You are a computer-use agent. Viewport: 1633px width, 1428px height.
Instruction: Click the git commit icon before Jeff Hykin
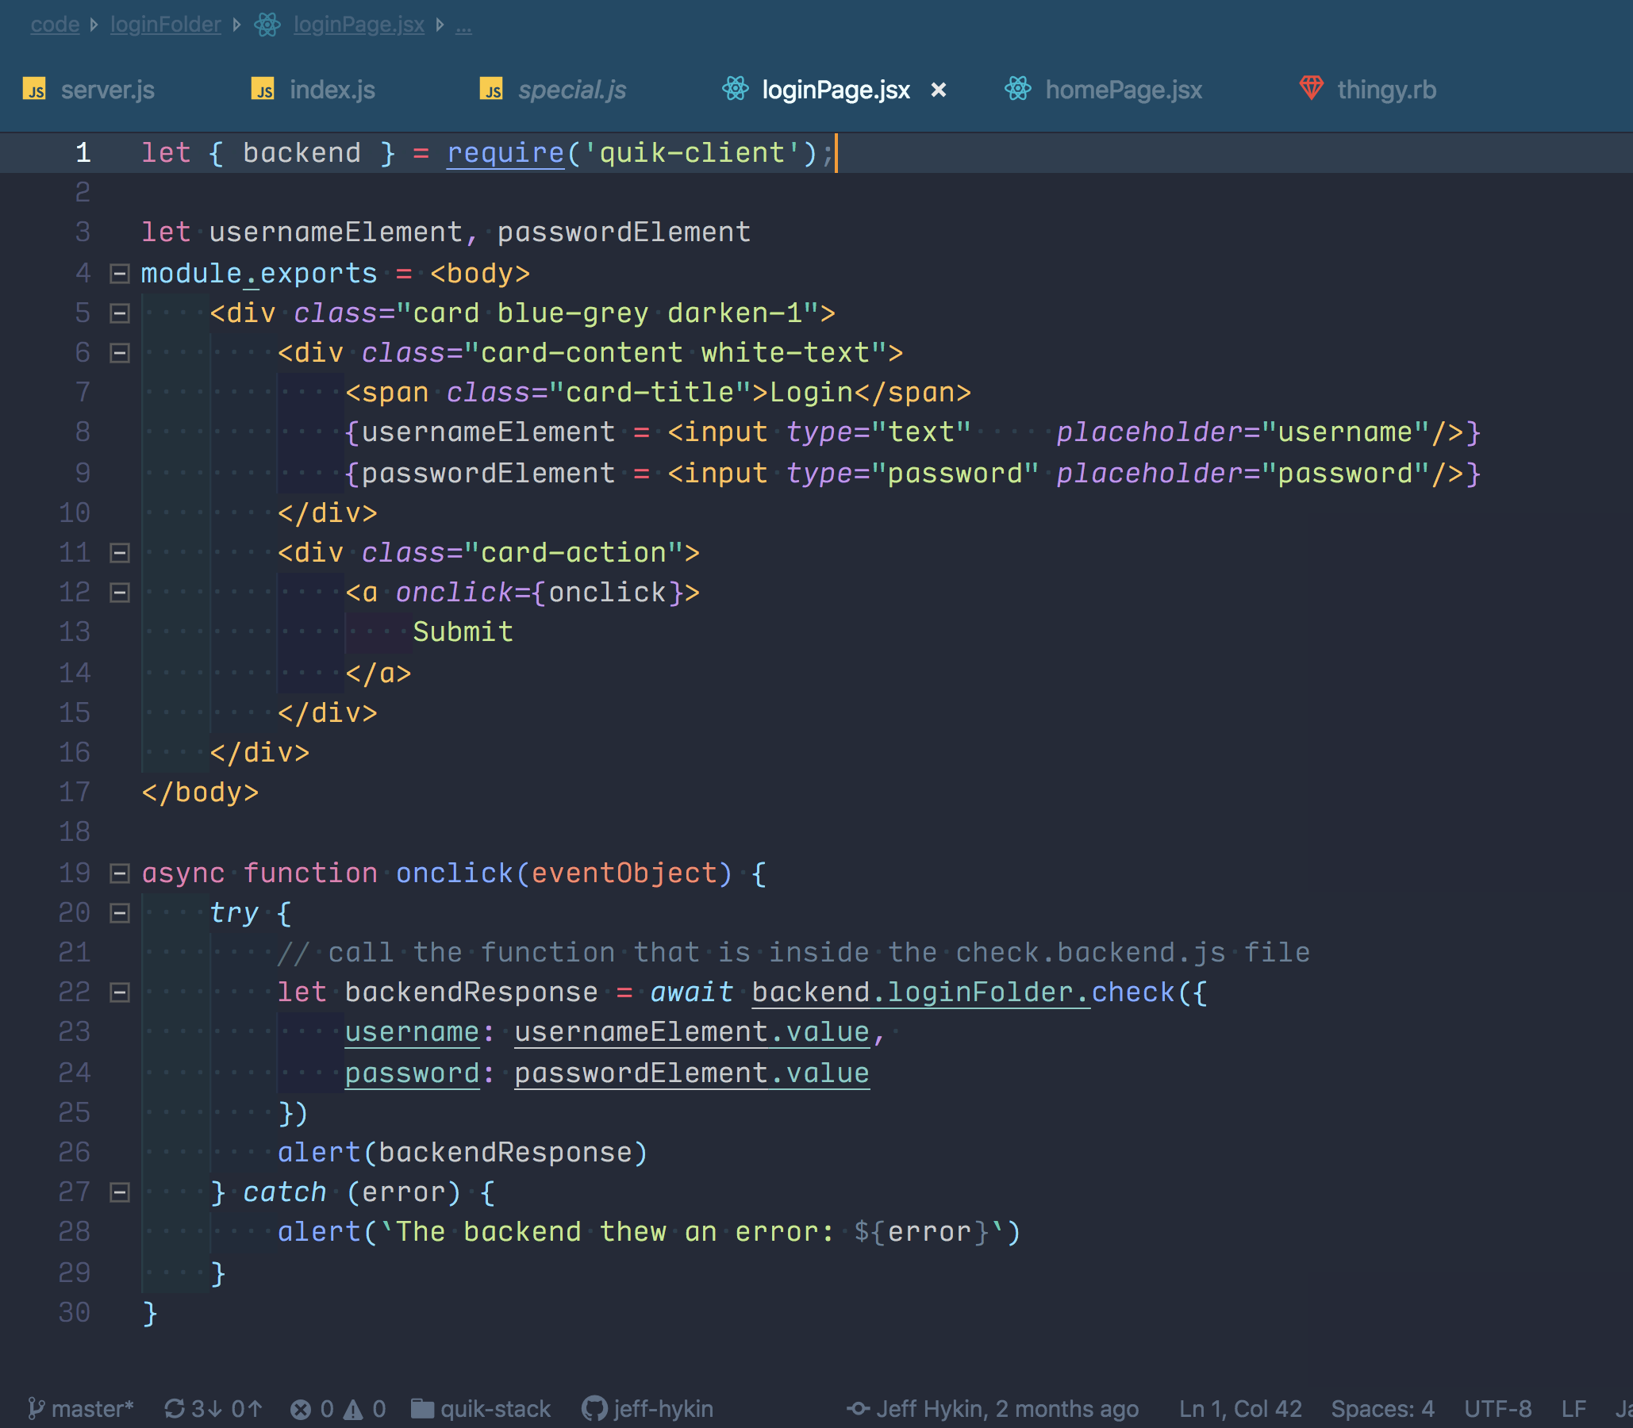(859, 1409)
